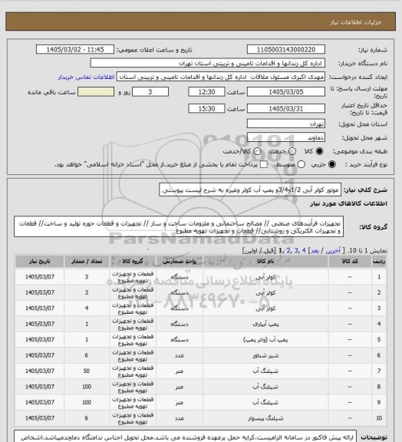This screenshot has height=442, width=402.
Task: Click the توضیحات notes text box
Action: [x=185, y=437]
